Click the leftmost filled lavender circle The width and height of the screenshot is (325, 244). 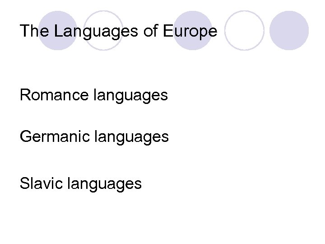58,31
